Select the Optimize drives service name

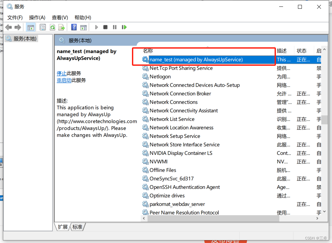(x=167, y=195)
